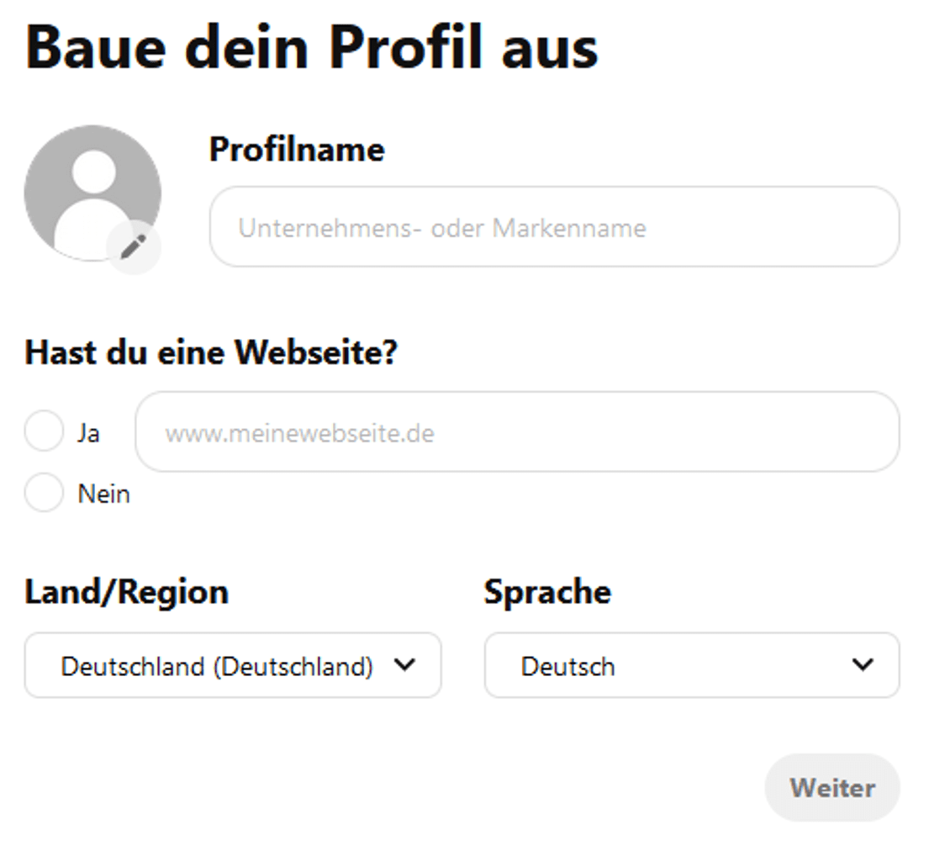Click the Sprache label

point(547,592)
